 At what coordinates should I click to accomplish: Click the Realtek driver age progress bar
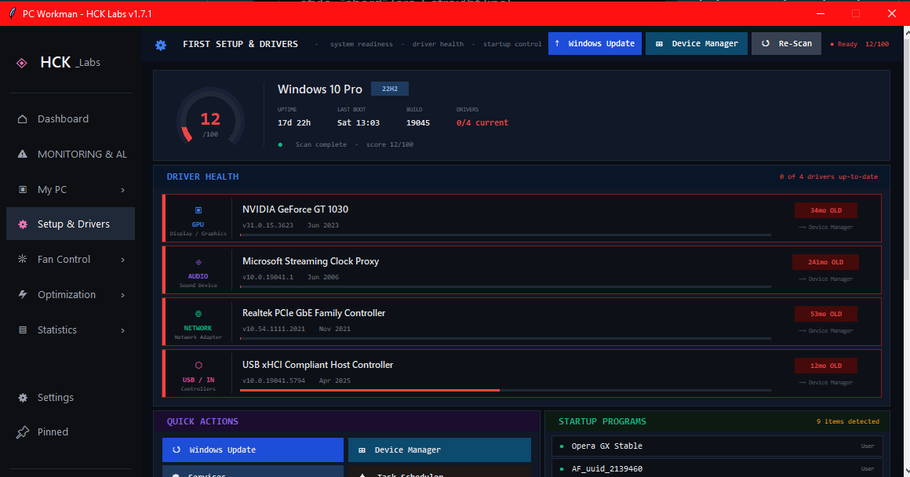click(x=505, y=338)
